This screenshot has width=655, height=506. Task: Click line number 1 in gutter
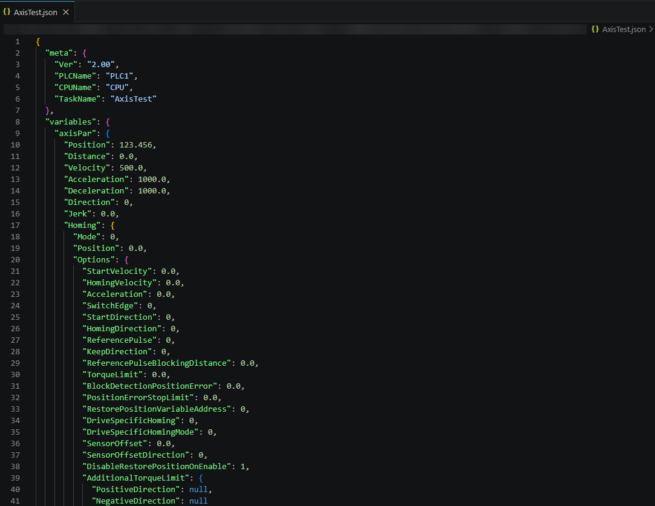[x=18, y=41]
